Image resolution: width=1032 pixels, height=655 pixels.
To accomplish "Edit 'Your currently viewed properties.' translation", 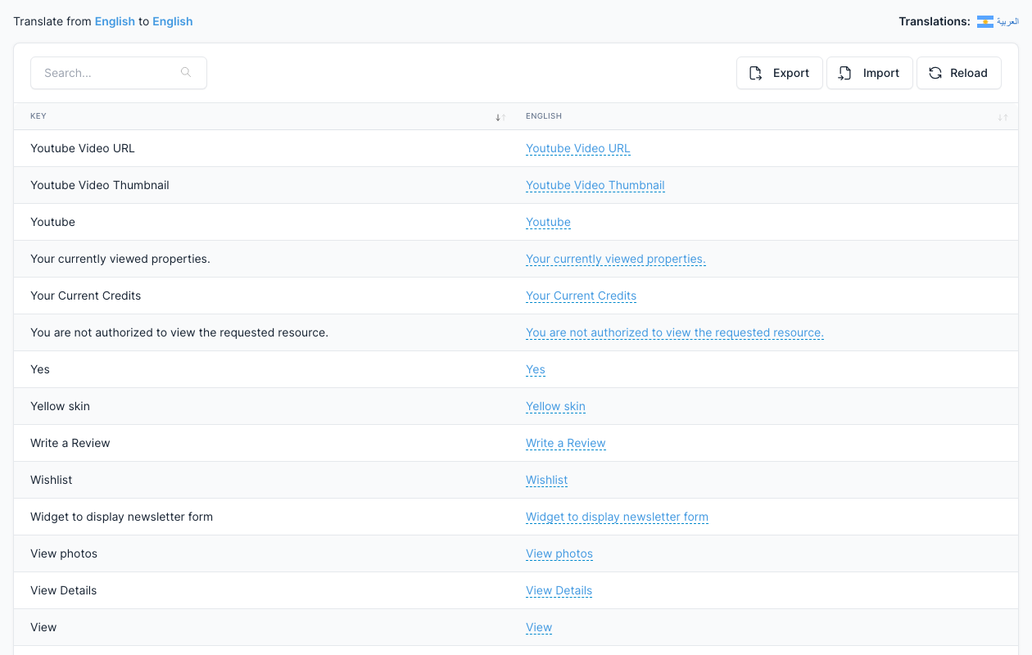I will click(x=616, y=259).
